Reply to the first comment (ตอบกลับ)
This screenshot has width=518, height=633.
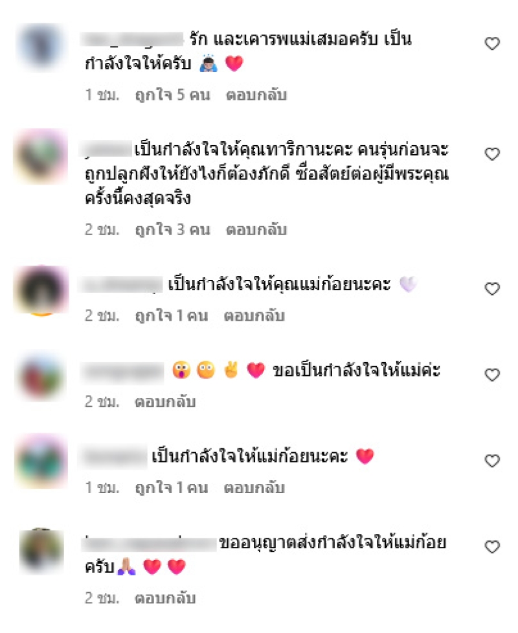[x=256, y=95]
